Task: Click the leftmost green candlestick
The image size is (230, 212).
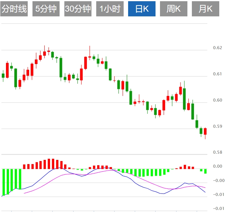Action: pos(3,76)
